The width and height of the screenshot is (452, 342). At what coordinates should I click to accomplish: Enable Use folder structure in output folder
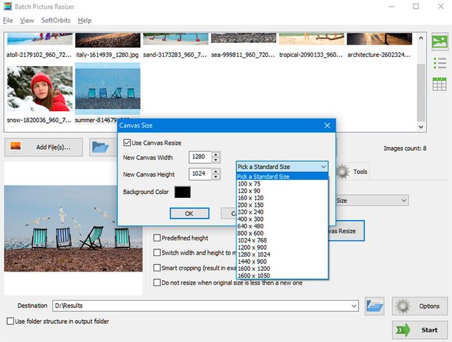pyautogui.click(x=10, y=321)
